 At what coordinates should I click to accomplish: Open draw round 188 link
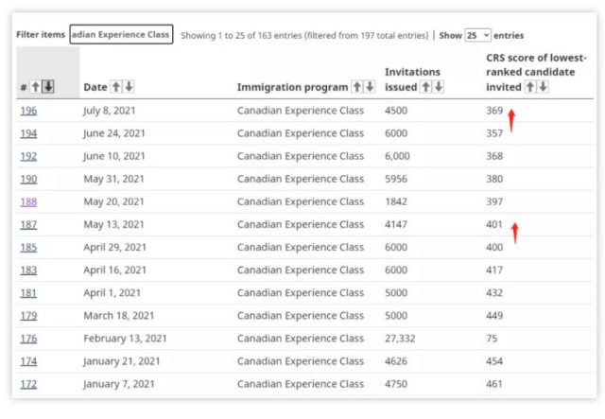pos(28,201)
